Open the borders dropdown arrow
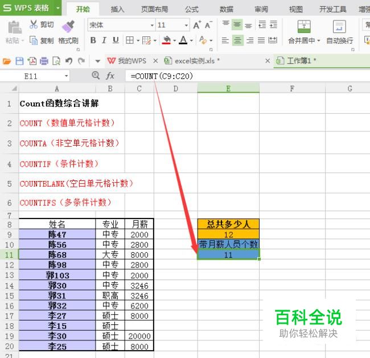Image resolution: width=370 pixels, height=358 pixels. 138,41
